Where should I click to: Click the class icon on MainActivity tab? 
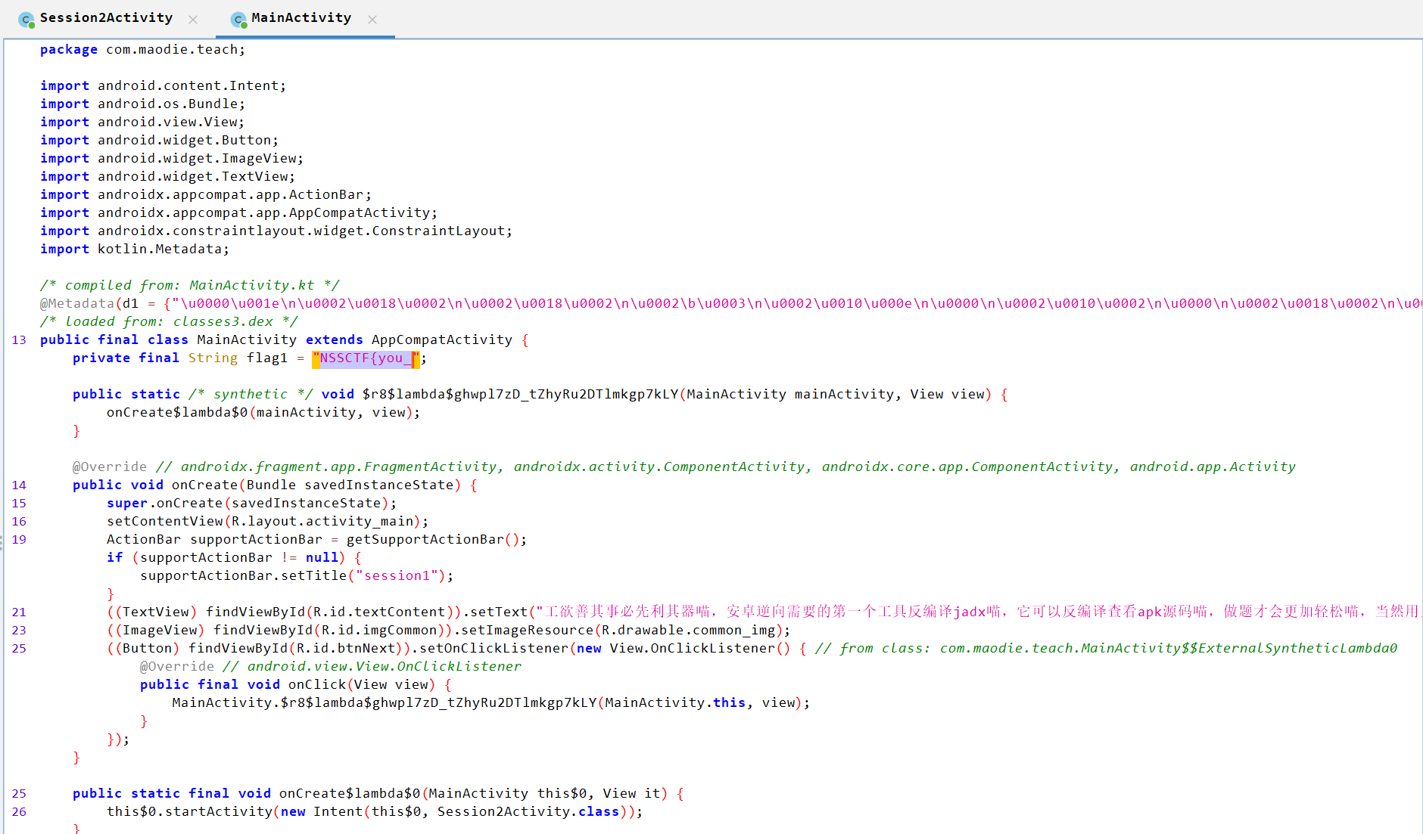tap(238, 20)
